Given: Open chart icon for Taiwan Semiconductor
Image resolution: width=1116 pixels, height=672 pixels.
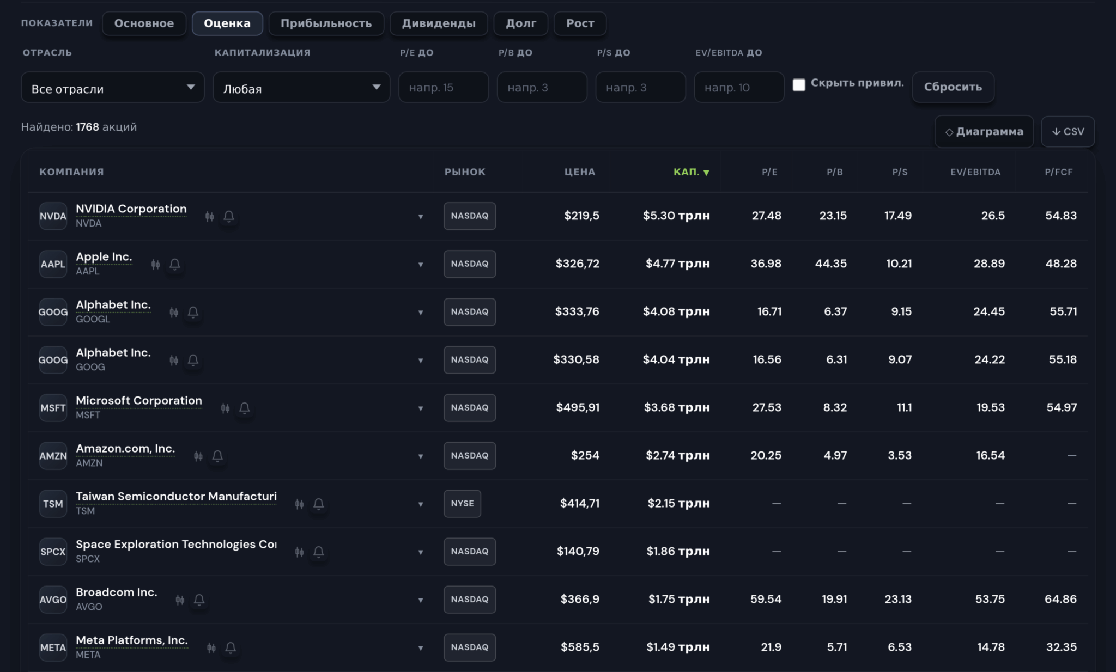Looking at the screenshot, I should pos(299,504).
